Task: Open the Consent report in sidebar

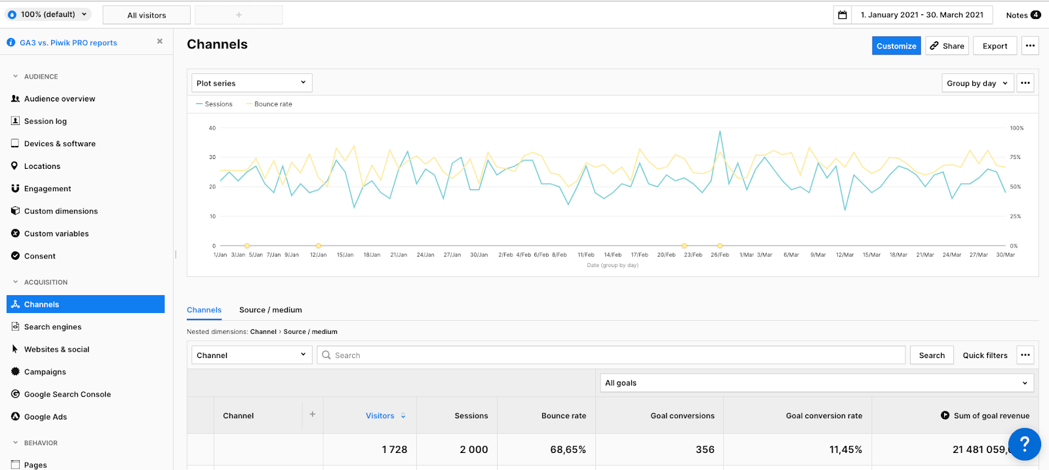Action: pyautogui.click(x=39, y=256)
